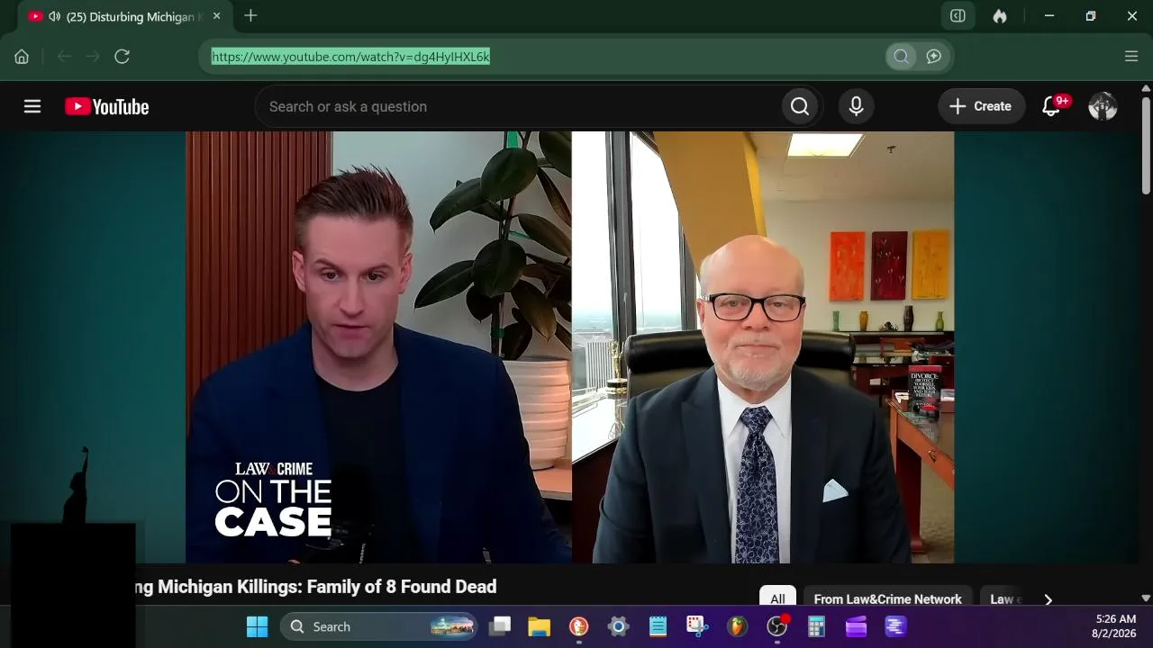This screenshot has height=648, width=1153.
Task: Mute the tab via speaker icon
Action: click(x=54, y=16)
